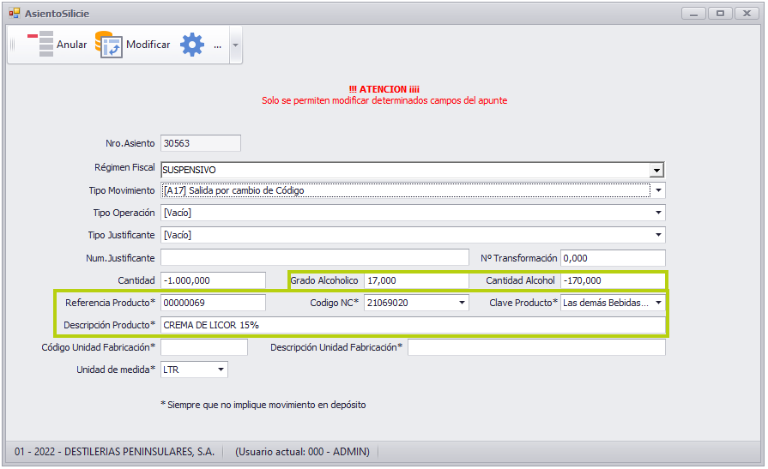Viewport: 768px width, 469px height.
Task: Click the toolbar grip handle
Action: [x=13, y=45]
